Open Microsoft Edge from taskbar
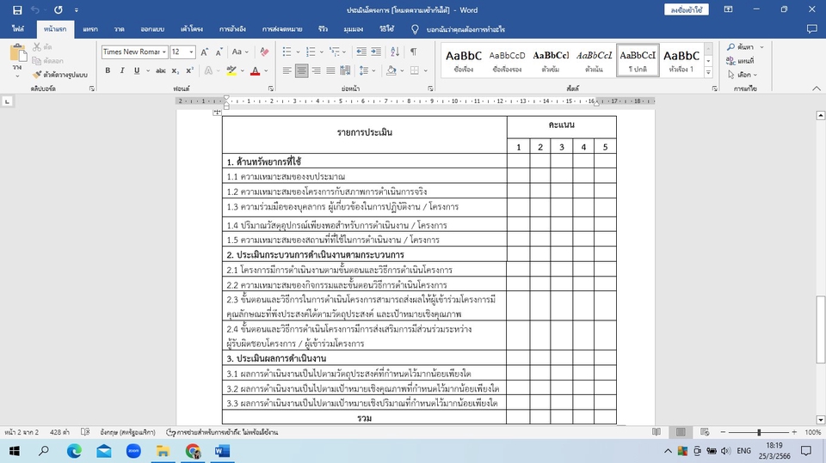Screen dimensions: 826x463 coord(74,451)
